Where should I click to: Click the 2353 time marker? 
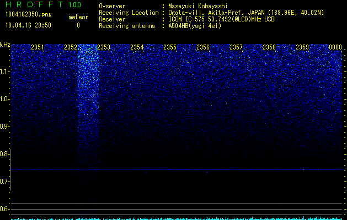pyautogui.click(x=104, y=47)
